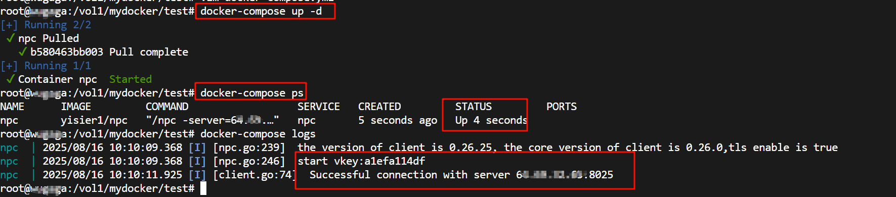
Task: Click the [+] marker before Running 2/2
Action: click(x=10, y=25)
